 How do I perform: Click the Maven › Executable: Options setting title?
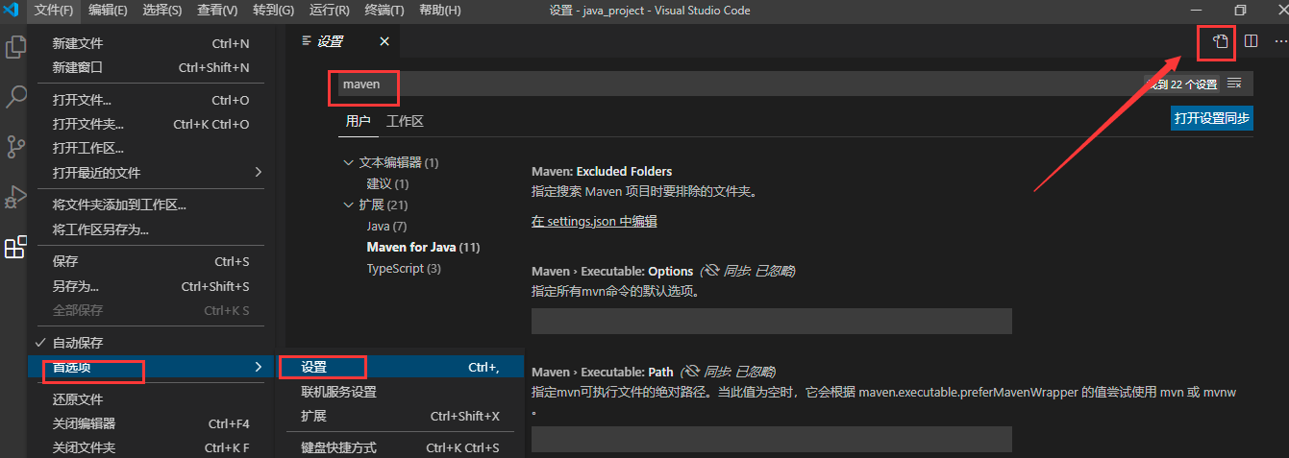pyautogui.click(x=612, y=271)
